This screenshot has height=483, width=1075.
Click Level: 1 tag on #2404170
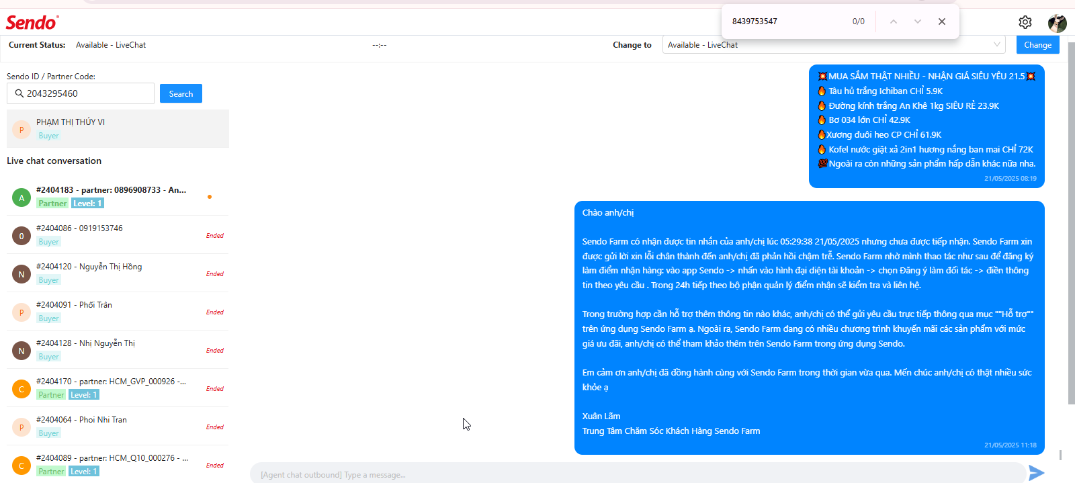(84, 395)
